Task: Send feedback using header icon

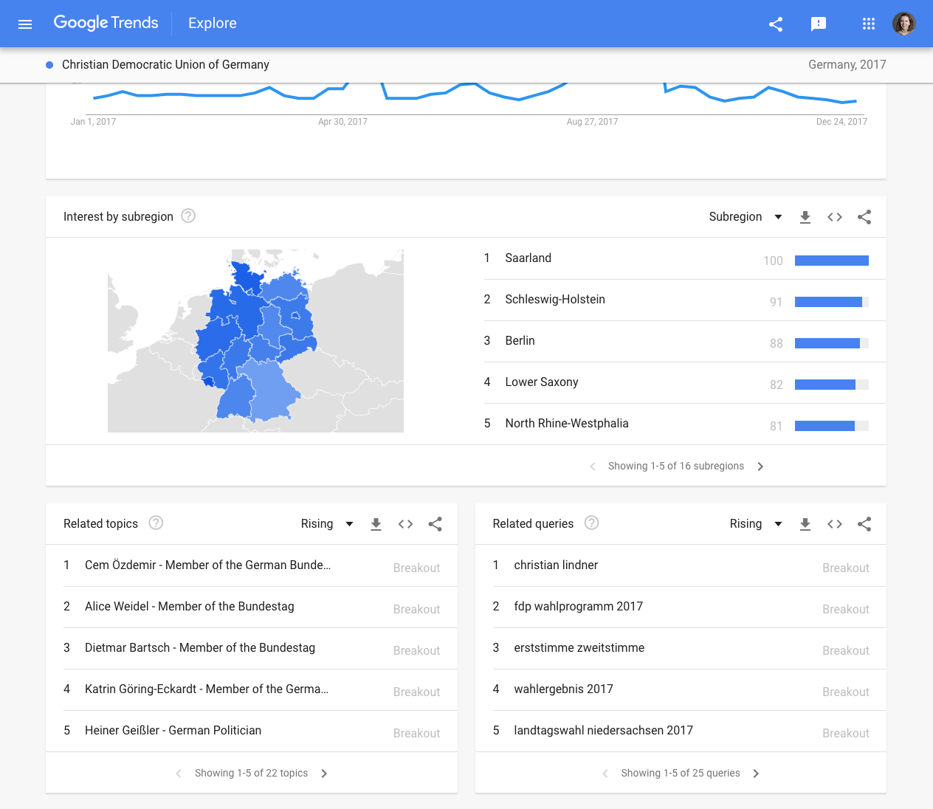Action: pyautogui.click(x=818, y=24)
